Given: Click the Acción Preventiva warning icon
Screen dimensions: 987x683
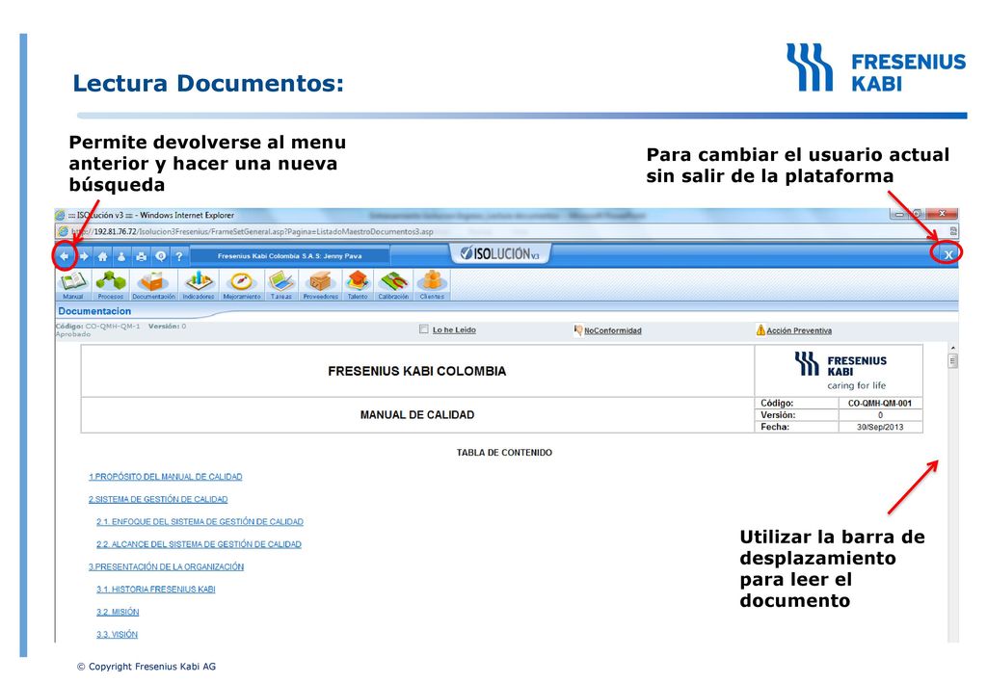Looking at the screenshot, I should (x=760, y=330).
